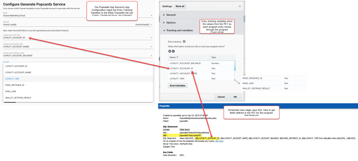Select LOYALTY_ACCOUNT_BALANCE row in tracking table
Screen dimensions: 358x161
pyautogui.click(x=201, y=63)
